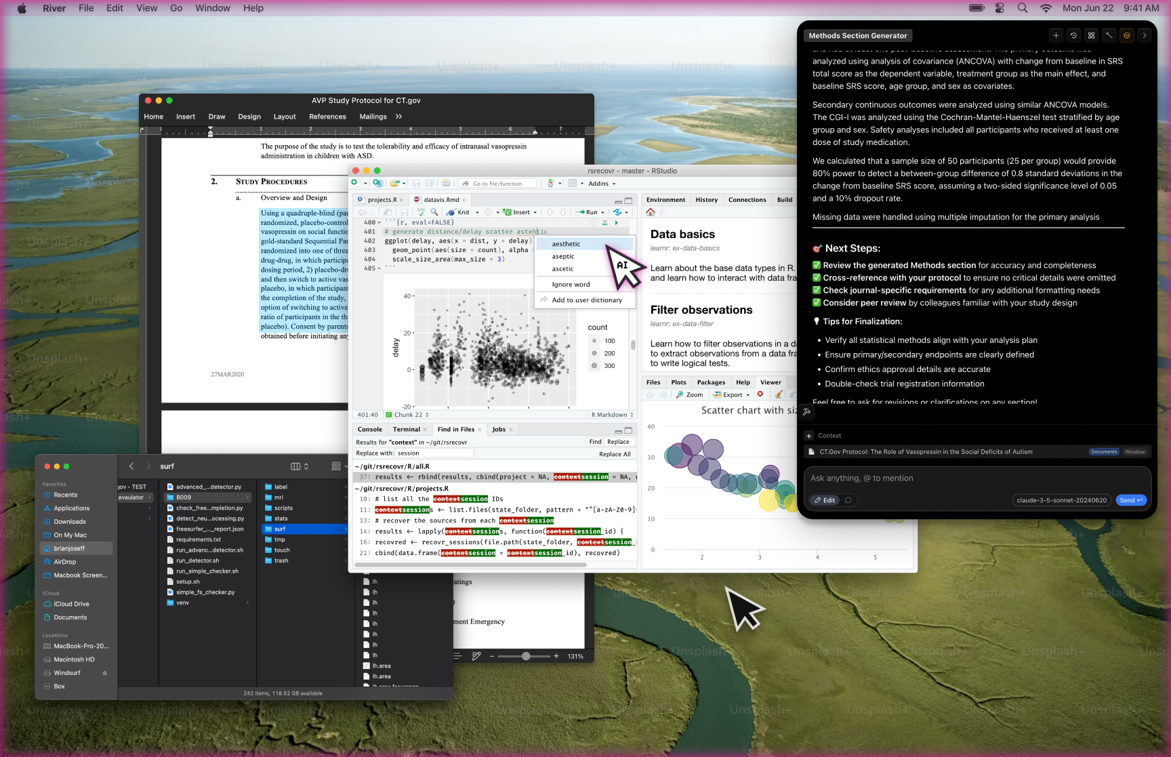This screenshot has height=757, width=1171.
Task: Open the History tab in RStudio
Action: click(706, 200)
